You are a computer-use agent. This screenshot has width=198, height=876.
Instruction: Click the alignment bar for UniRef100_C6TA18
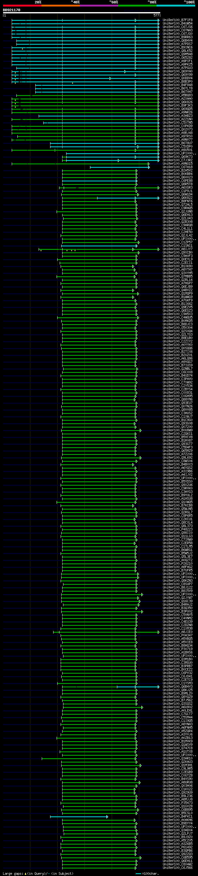coord(120,167)
